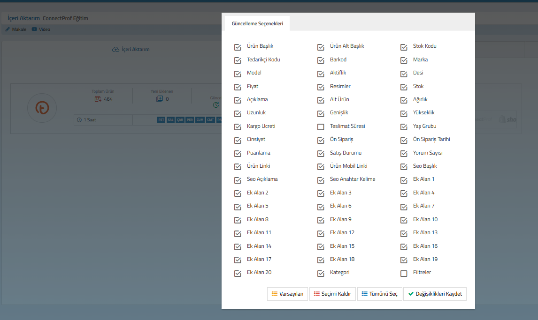Disable the Yorum Sayısı checkbox
The width and height of the screenshot is (538, 320).
click(x=404, y=153)
